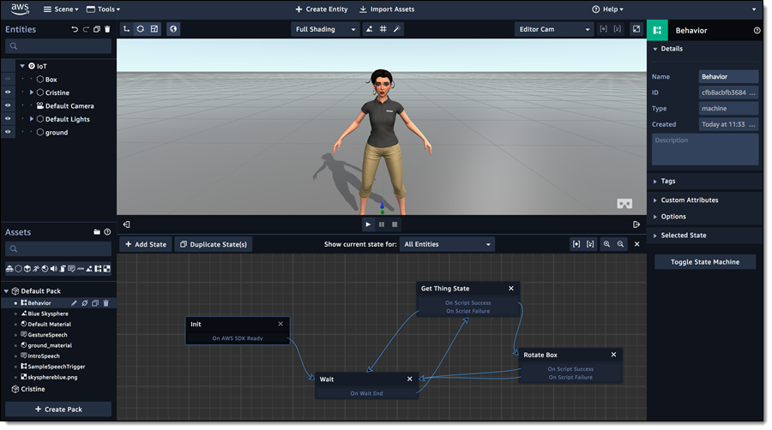Delete entity with the Entities trash icon
This screenshot has height=430, width=772.
pyautogui.click(x=107, y=29)
